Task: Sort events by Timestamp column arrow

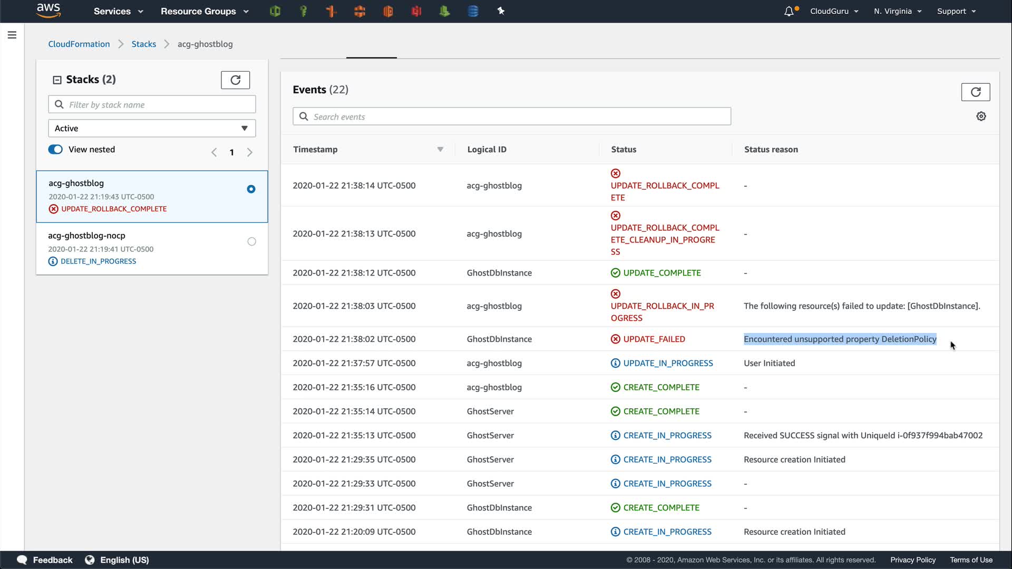Action: tap(440, 150)
